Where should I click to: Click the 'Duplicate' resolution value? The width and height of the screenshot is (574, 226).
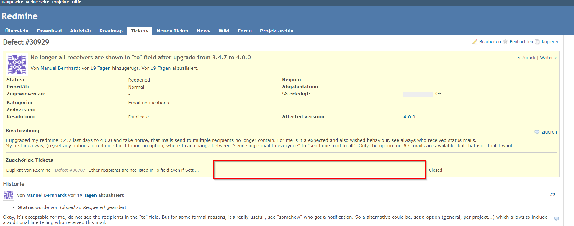138,117
